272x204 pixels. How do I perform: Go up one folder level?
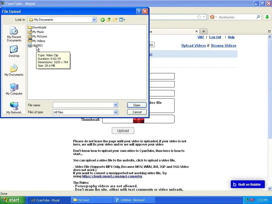pos(109,20)
